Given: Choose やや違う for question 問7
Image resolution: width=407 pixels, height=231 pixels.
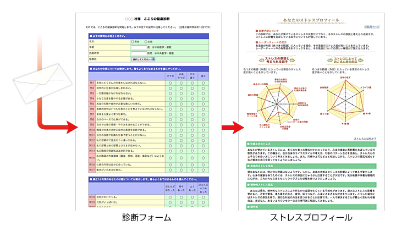Looking at the screenshot, I should pyautogui.click(x=192, y=114).
